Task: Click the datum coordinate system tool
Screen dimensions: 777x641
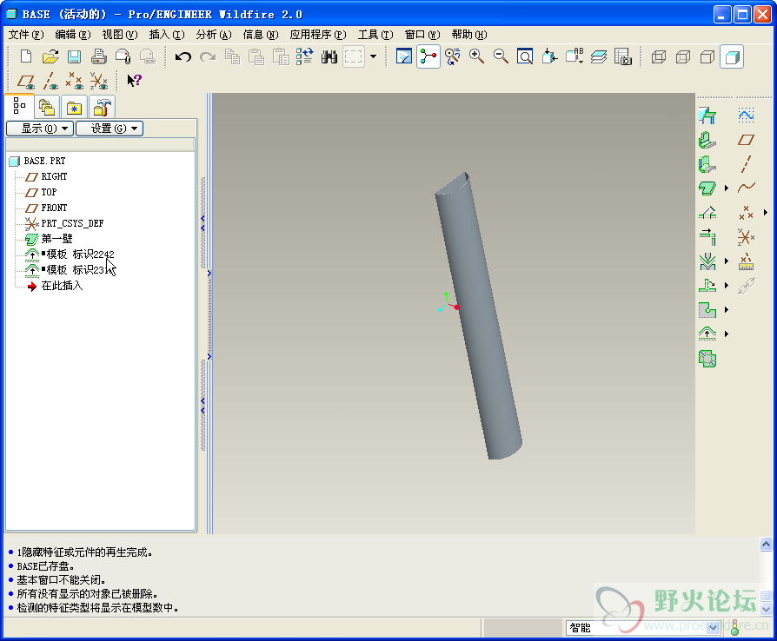Action: 746,237
